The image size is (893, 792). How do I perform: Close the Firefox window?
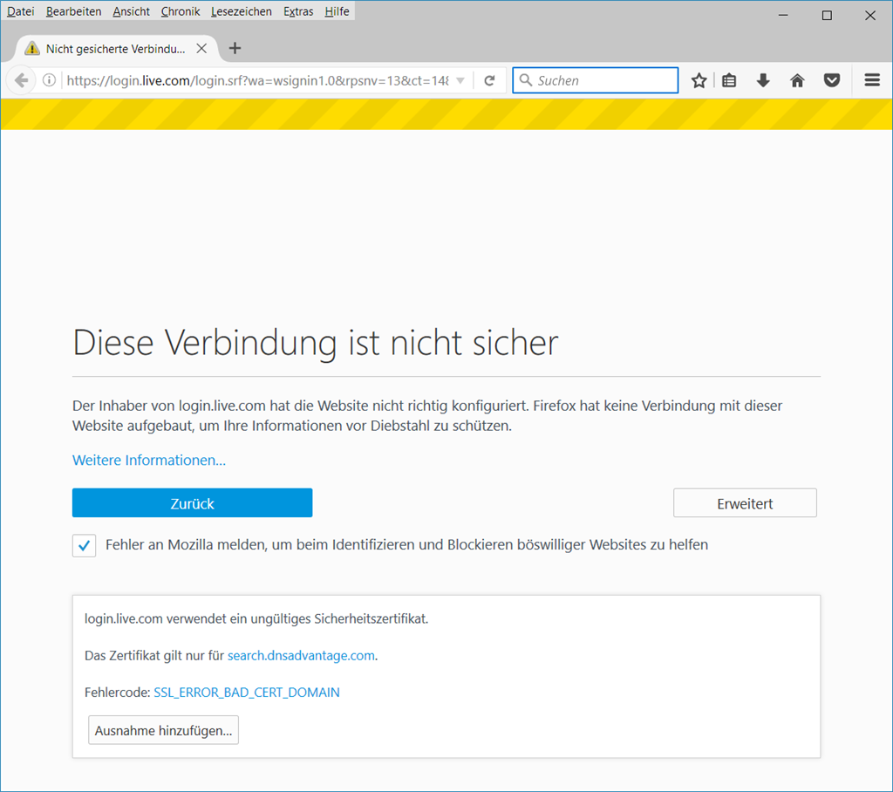pos(870,16)
